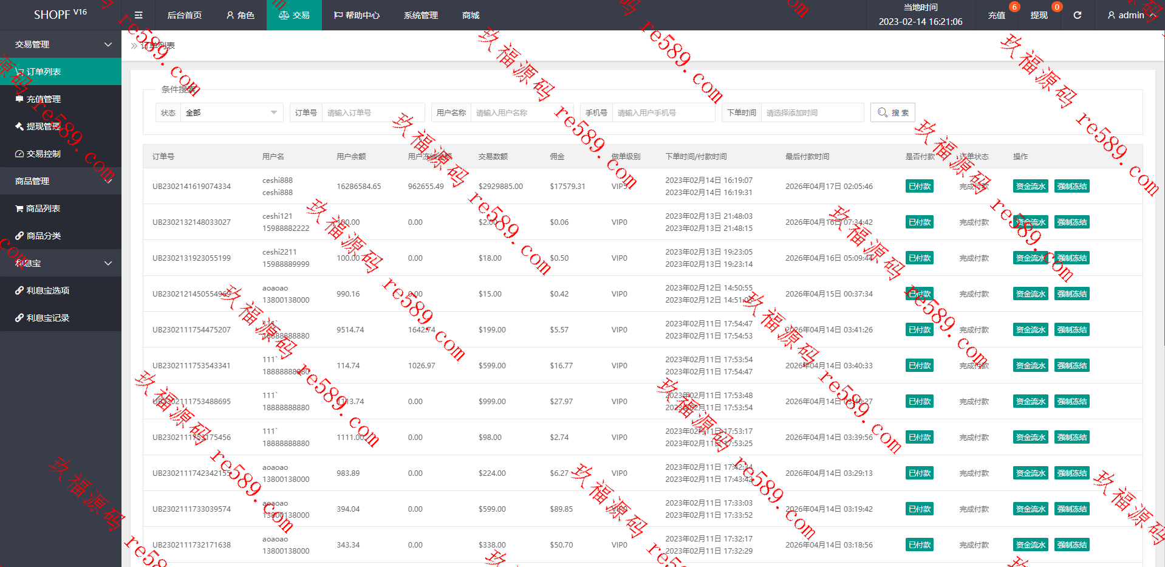Click 已付款 badge for order UB2302141619074334

click(920, 187)
